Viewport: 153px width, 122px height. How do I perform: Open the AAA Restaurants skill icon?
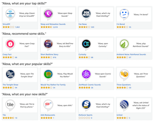coord(48,104)
